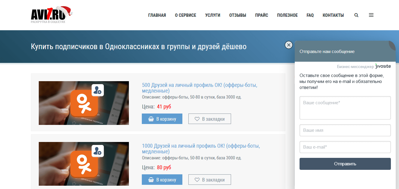Open the 1000 Друзей product thumbnail

(84, 164)
